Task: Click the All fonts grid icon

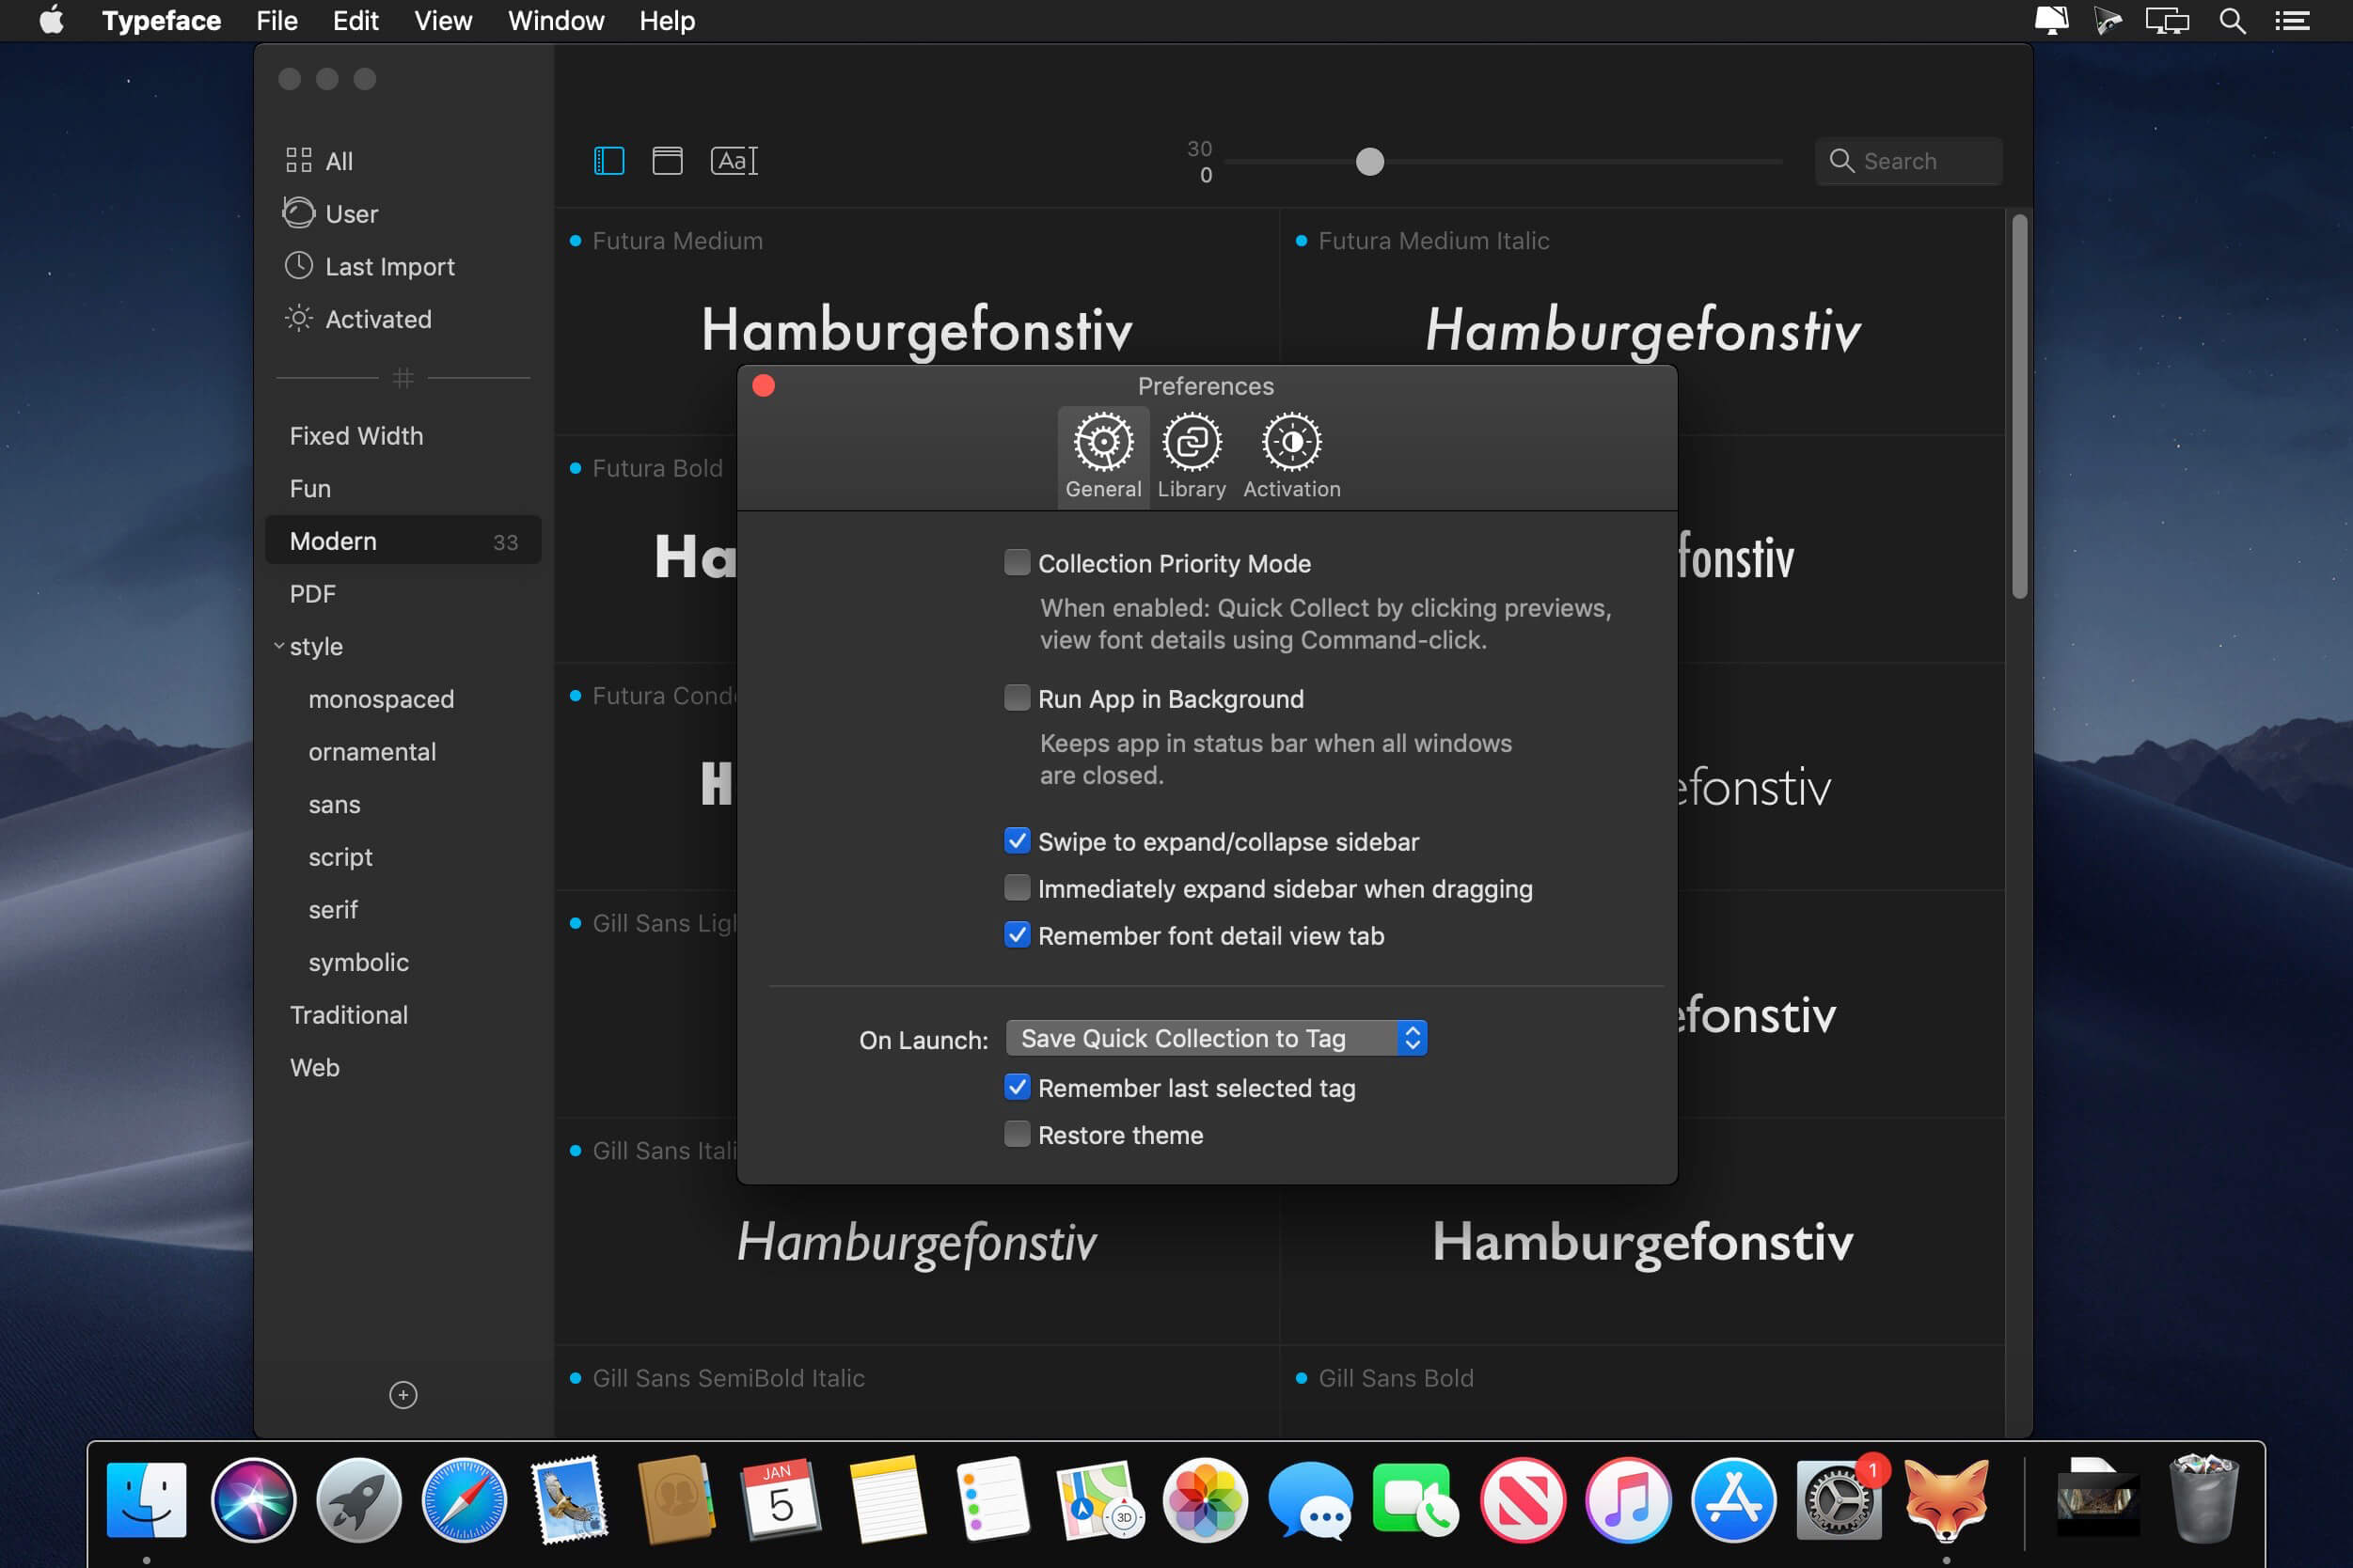Action: (298, 160)
